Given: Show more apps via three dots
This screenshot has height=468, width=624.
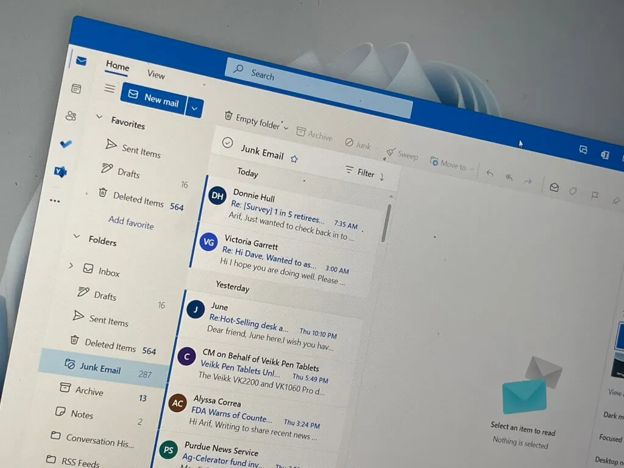Looking at the screenshot, I should pos(55,200).
